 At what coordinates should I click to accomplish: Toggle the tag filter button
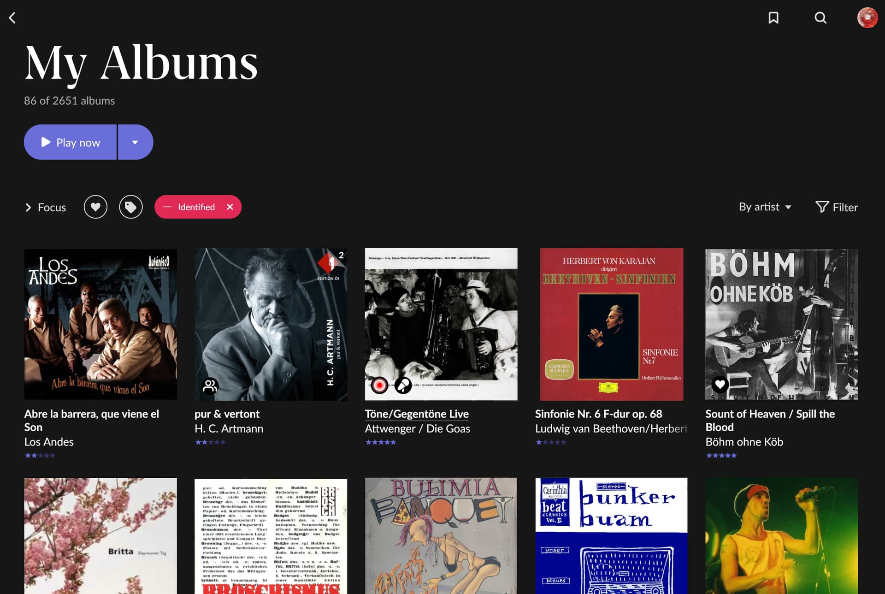[131, 207]
